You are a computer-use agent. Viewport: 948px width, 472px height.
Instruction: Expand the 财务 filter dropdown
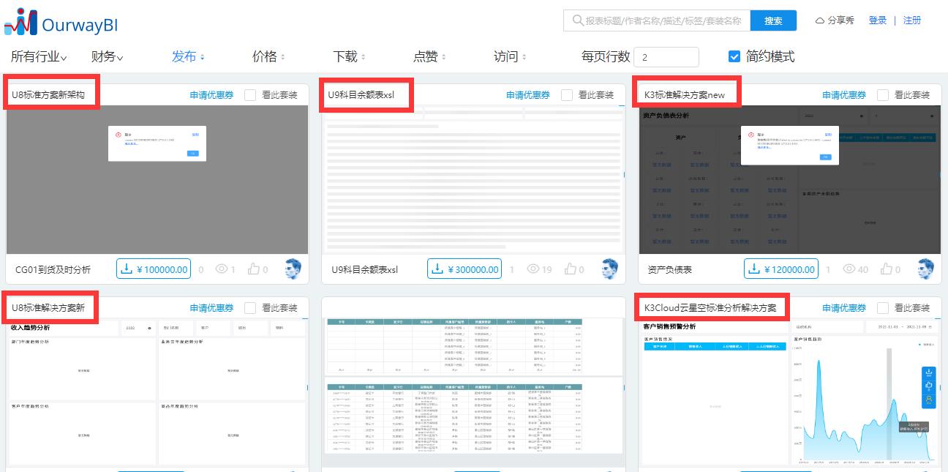point(104,56)
